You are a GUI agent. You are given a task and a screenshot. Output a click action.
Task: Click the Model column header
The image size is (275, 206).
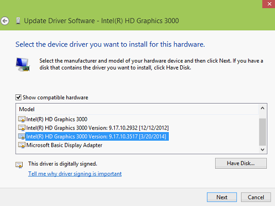pos(137,109)
